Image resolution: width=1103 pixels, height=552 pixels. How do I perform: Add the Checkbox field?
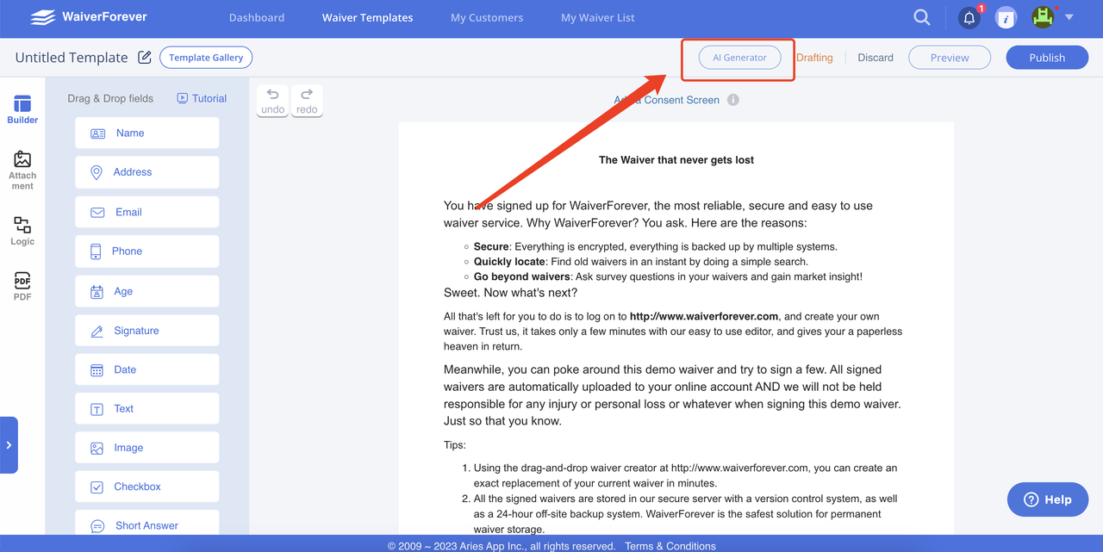(146, 487)
